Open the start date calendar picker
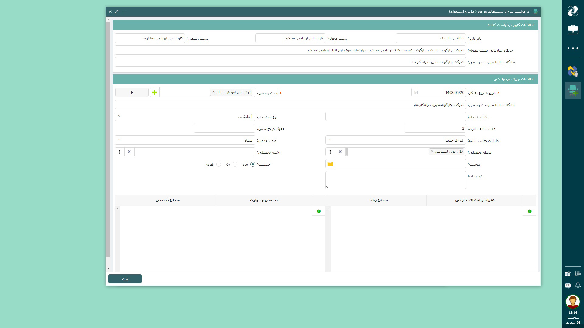Viewport: 584px width, 328px height. tap(416, 93)
